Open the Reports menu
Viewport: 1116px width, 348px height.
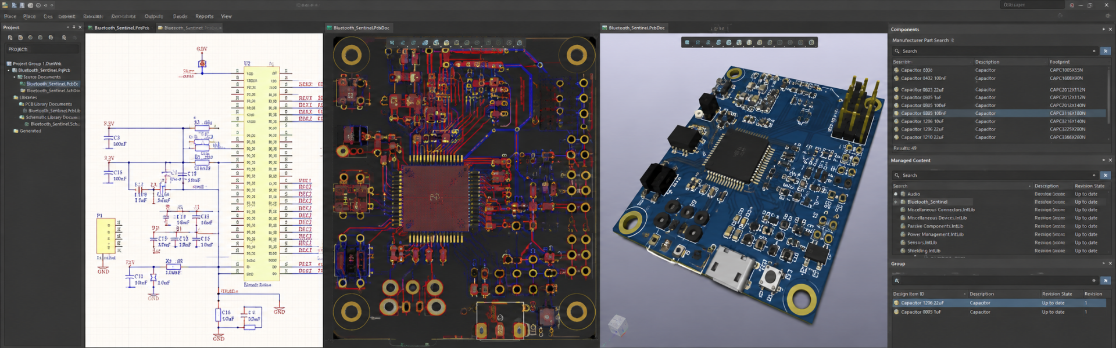204,16
